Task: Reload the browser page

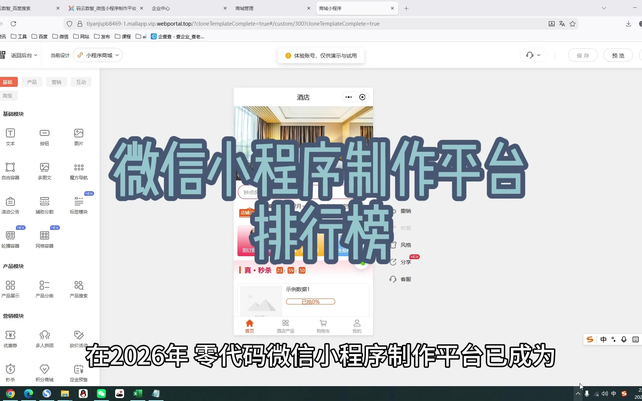Action: pos(13,24)
